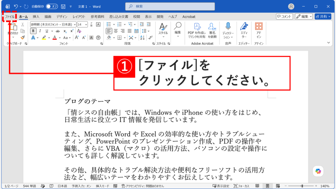Viewport: 336px width, 189px height.
Task: Click accessibility status (アクセシビリティ: 問題ありません)
Action: point(143,186)
